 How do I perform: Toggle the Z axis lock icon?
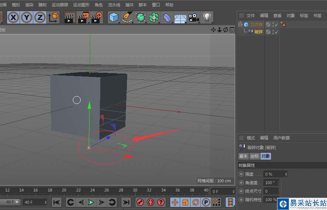tap(40, 17)
